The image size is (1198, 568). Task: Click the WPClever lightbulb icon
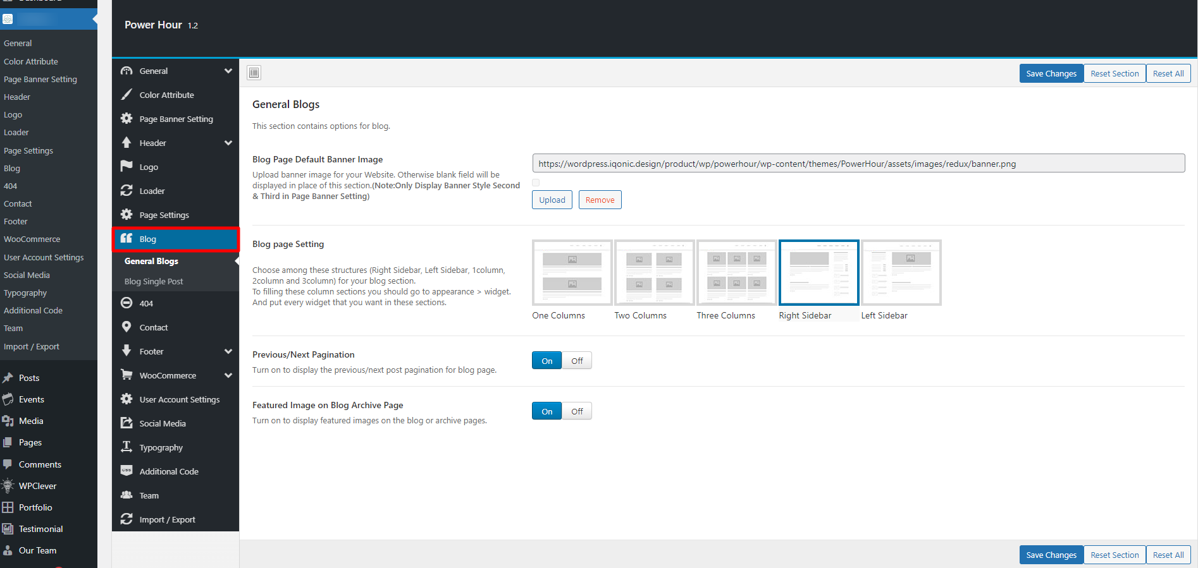coord(8,485)
